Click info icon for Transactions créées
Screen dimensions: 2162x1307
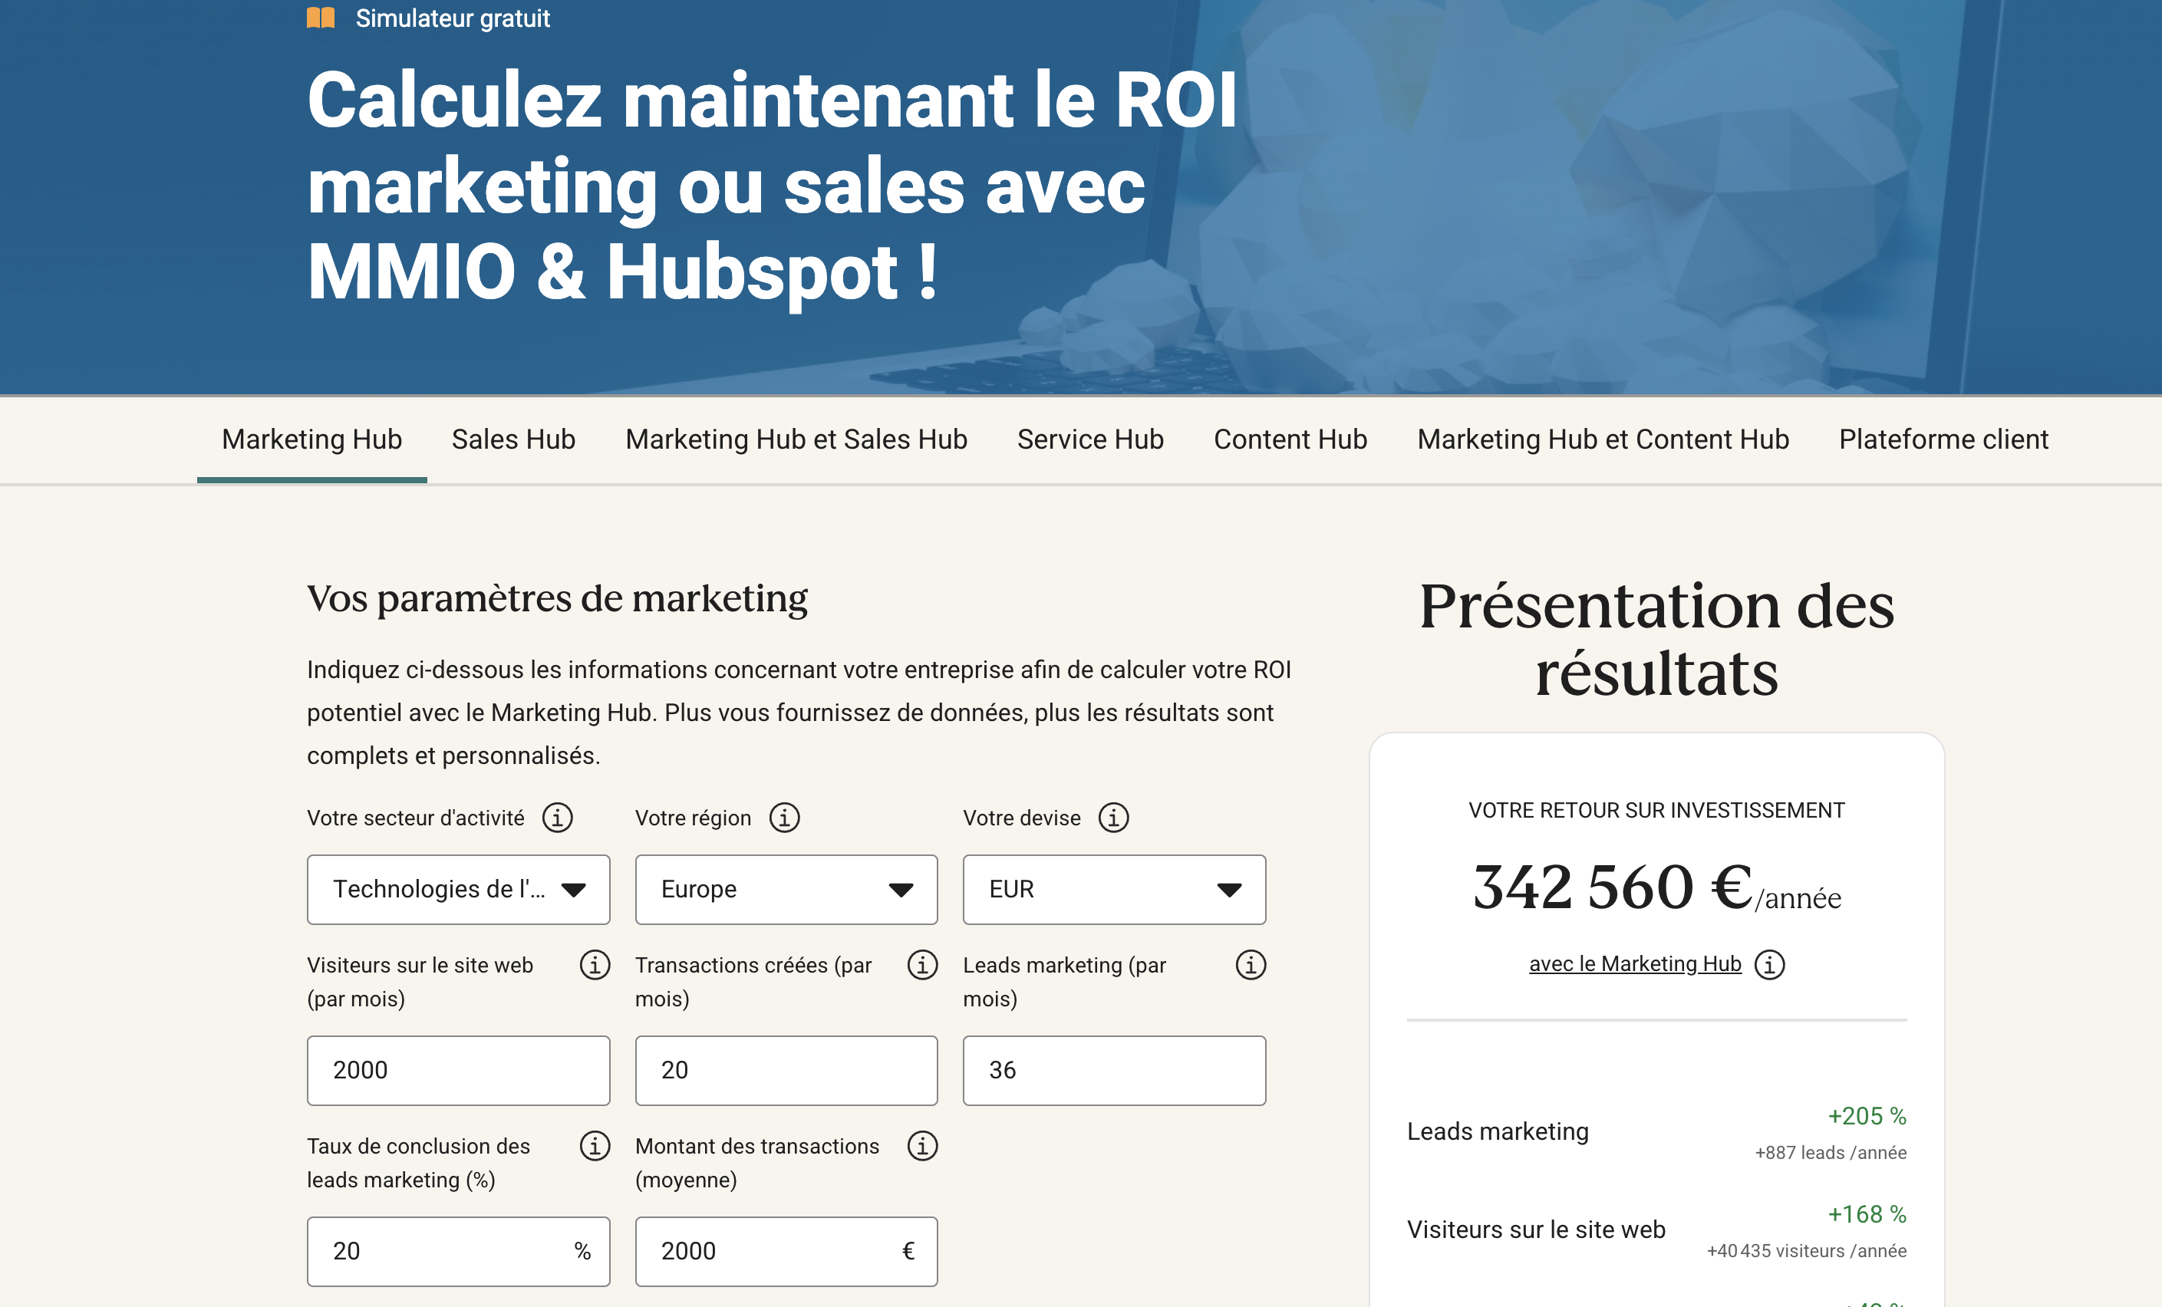click(922, 965)
